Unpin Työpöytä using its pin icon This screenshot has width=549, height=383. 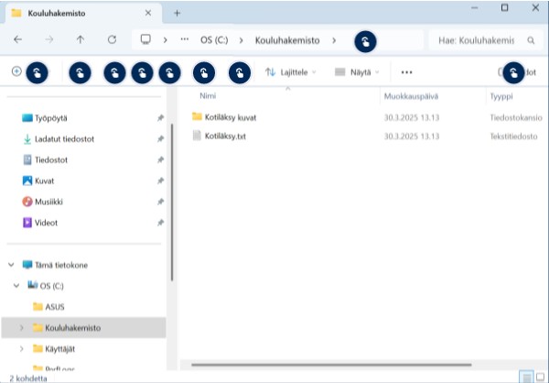[161, 118]
